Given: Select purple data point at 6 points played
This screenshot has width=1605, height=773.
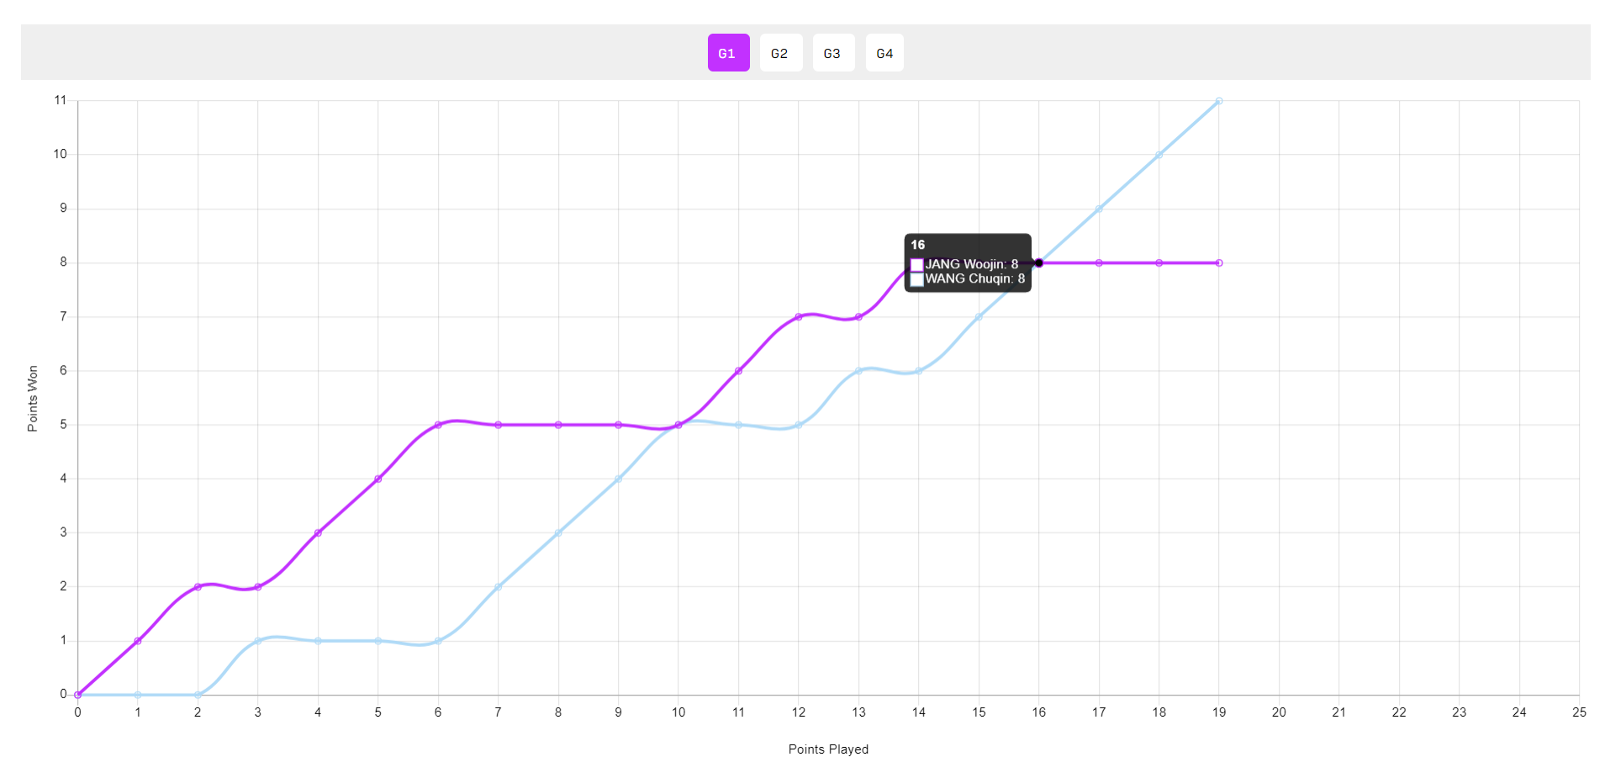Looking at the screenshot, I should pos(438,425).
